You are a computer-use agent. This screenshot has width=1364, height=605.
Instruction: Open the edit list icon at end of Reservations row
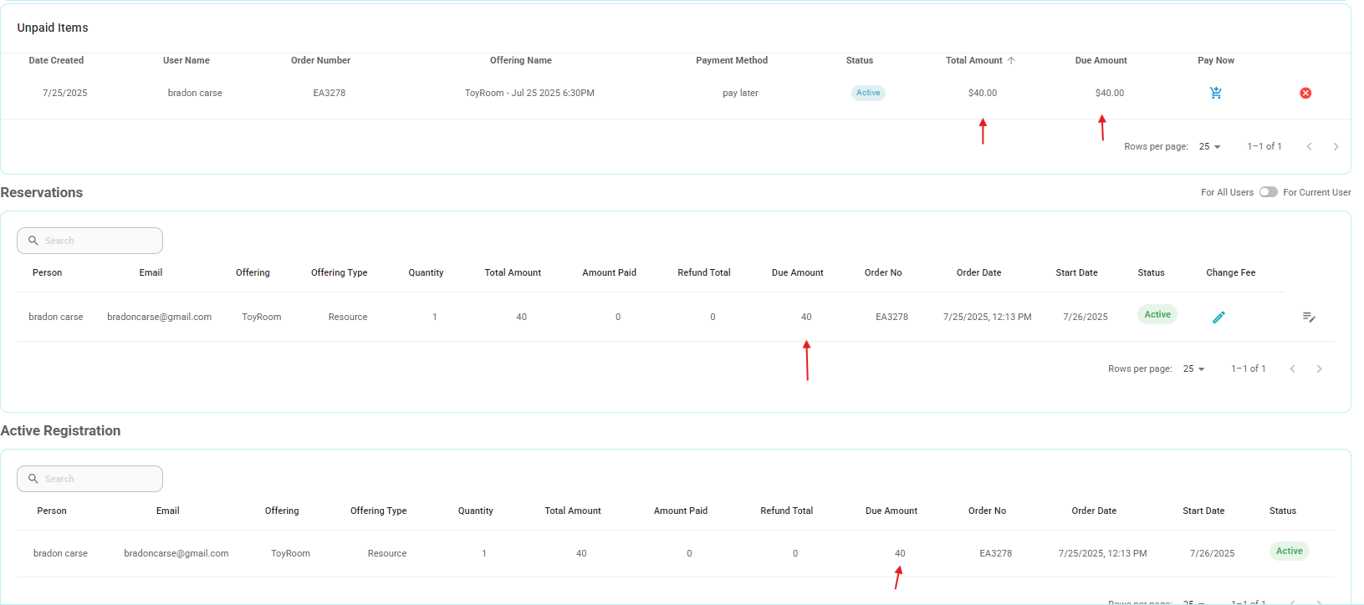tap(1309, 317)
